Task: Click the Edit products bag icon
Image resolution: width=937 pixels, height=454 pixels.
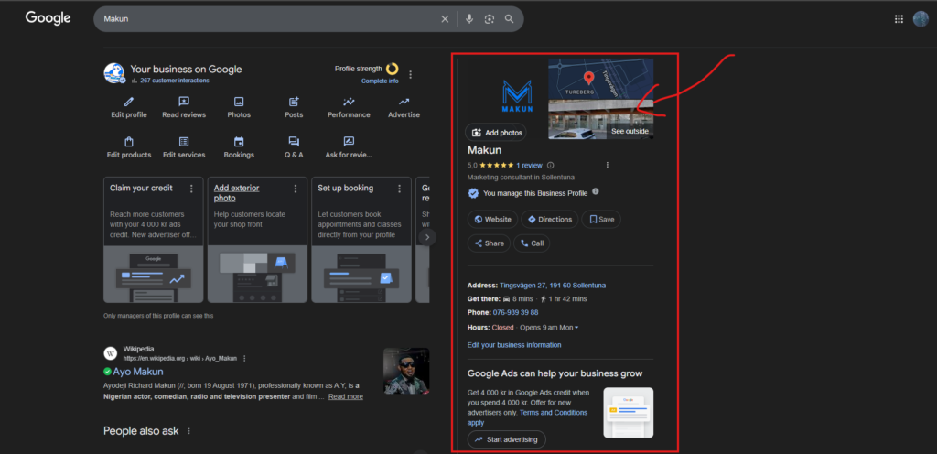Action: [128, 142]
